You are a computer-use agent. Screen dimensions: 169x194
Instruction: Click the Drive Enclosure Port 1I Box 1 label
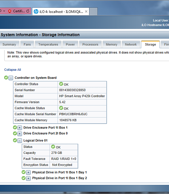(45, 127)
